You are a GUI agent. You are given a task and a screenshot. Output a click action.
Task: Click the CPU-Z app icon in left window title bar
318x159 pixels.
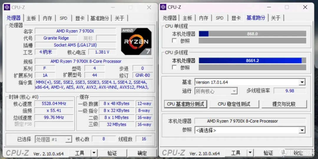pos(7,7)
